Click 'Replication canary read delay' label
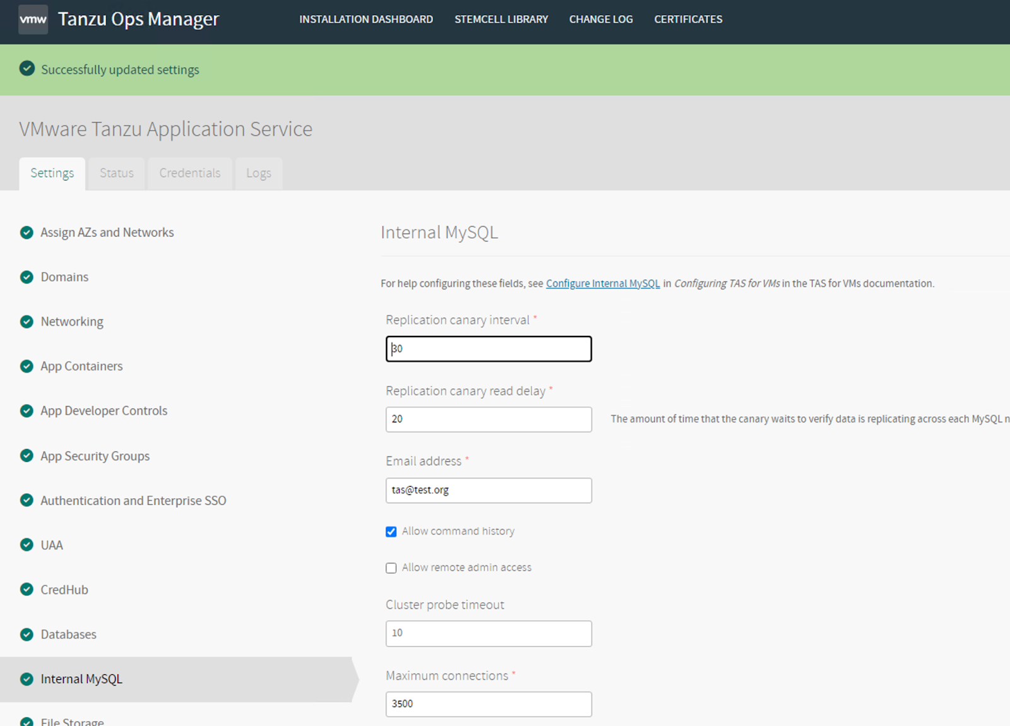This screenshot has width=1010, height=726. point(466,391)
